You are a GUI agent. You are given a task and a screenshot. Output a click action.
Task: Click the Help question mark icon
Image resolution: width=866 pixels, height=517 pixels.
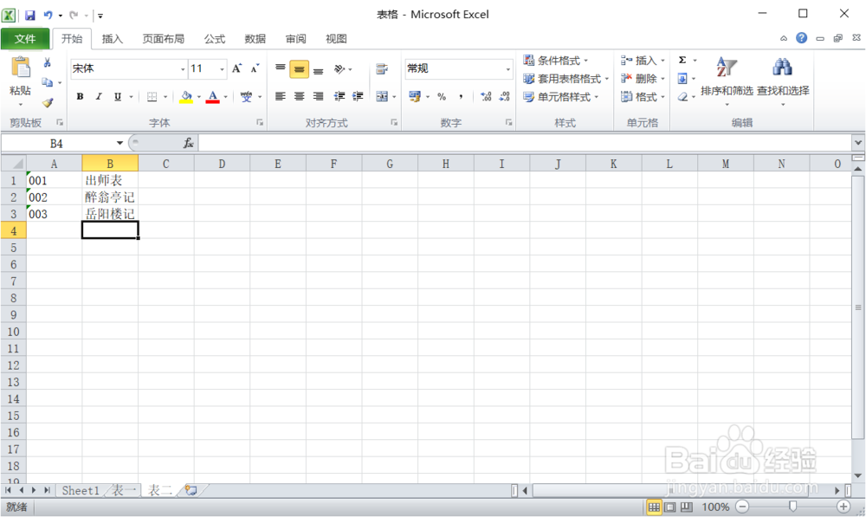(x=801, y=37)
